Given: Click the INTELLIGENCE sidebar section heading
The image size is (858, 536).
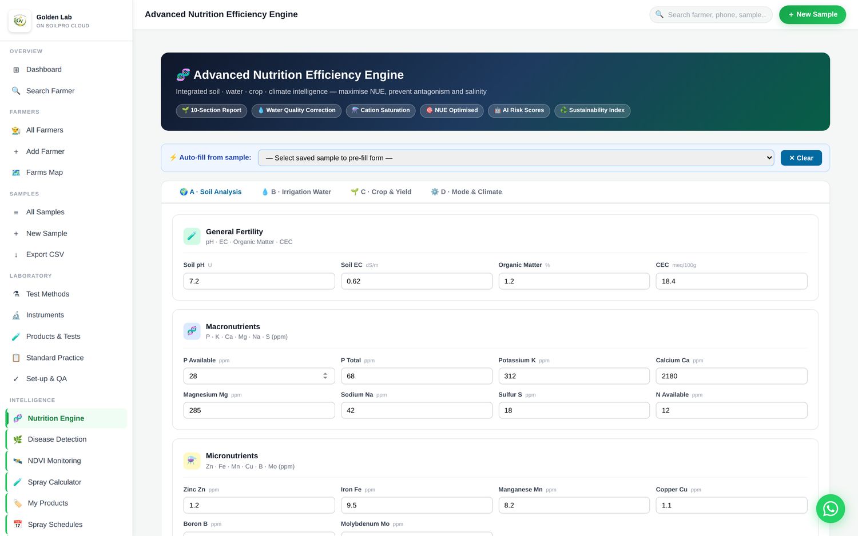Looking at the screenshot, I should (33, 401).
